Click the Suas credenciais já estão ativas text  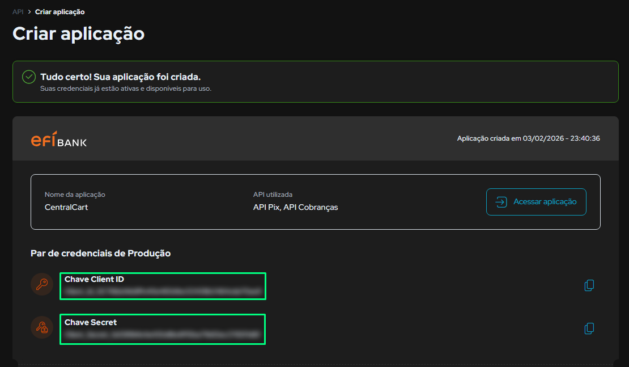[x=126, y=88]
